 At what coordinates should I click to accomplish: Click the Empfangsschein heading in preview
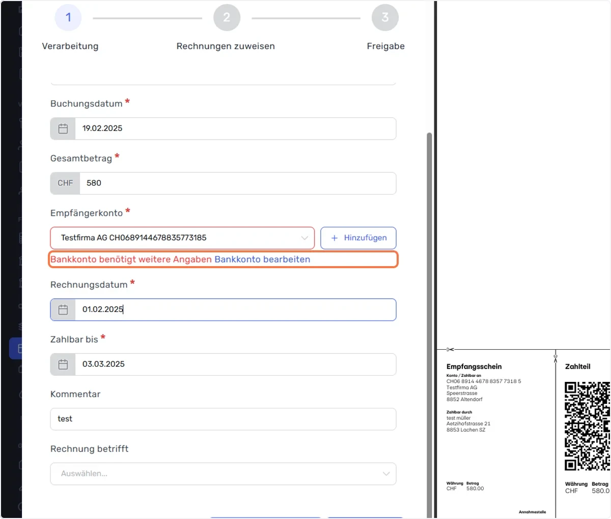point(474,367)
